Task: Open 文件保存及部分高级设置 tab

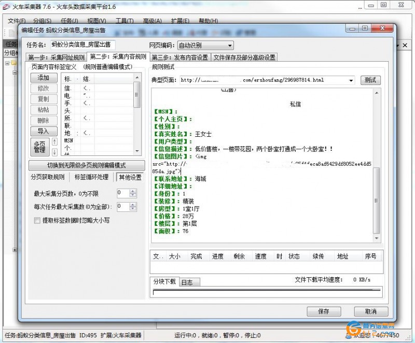Action: point(244,57)
